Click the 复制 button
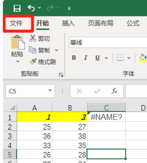The width and height of the screenshot is (147, 163). 39,50
